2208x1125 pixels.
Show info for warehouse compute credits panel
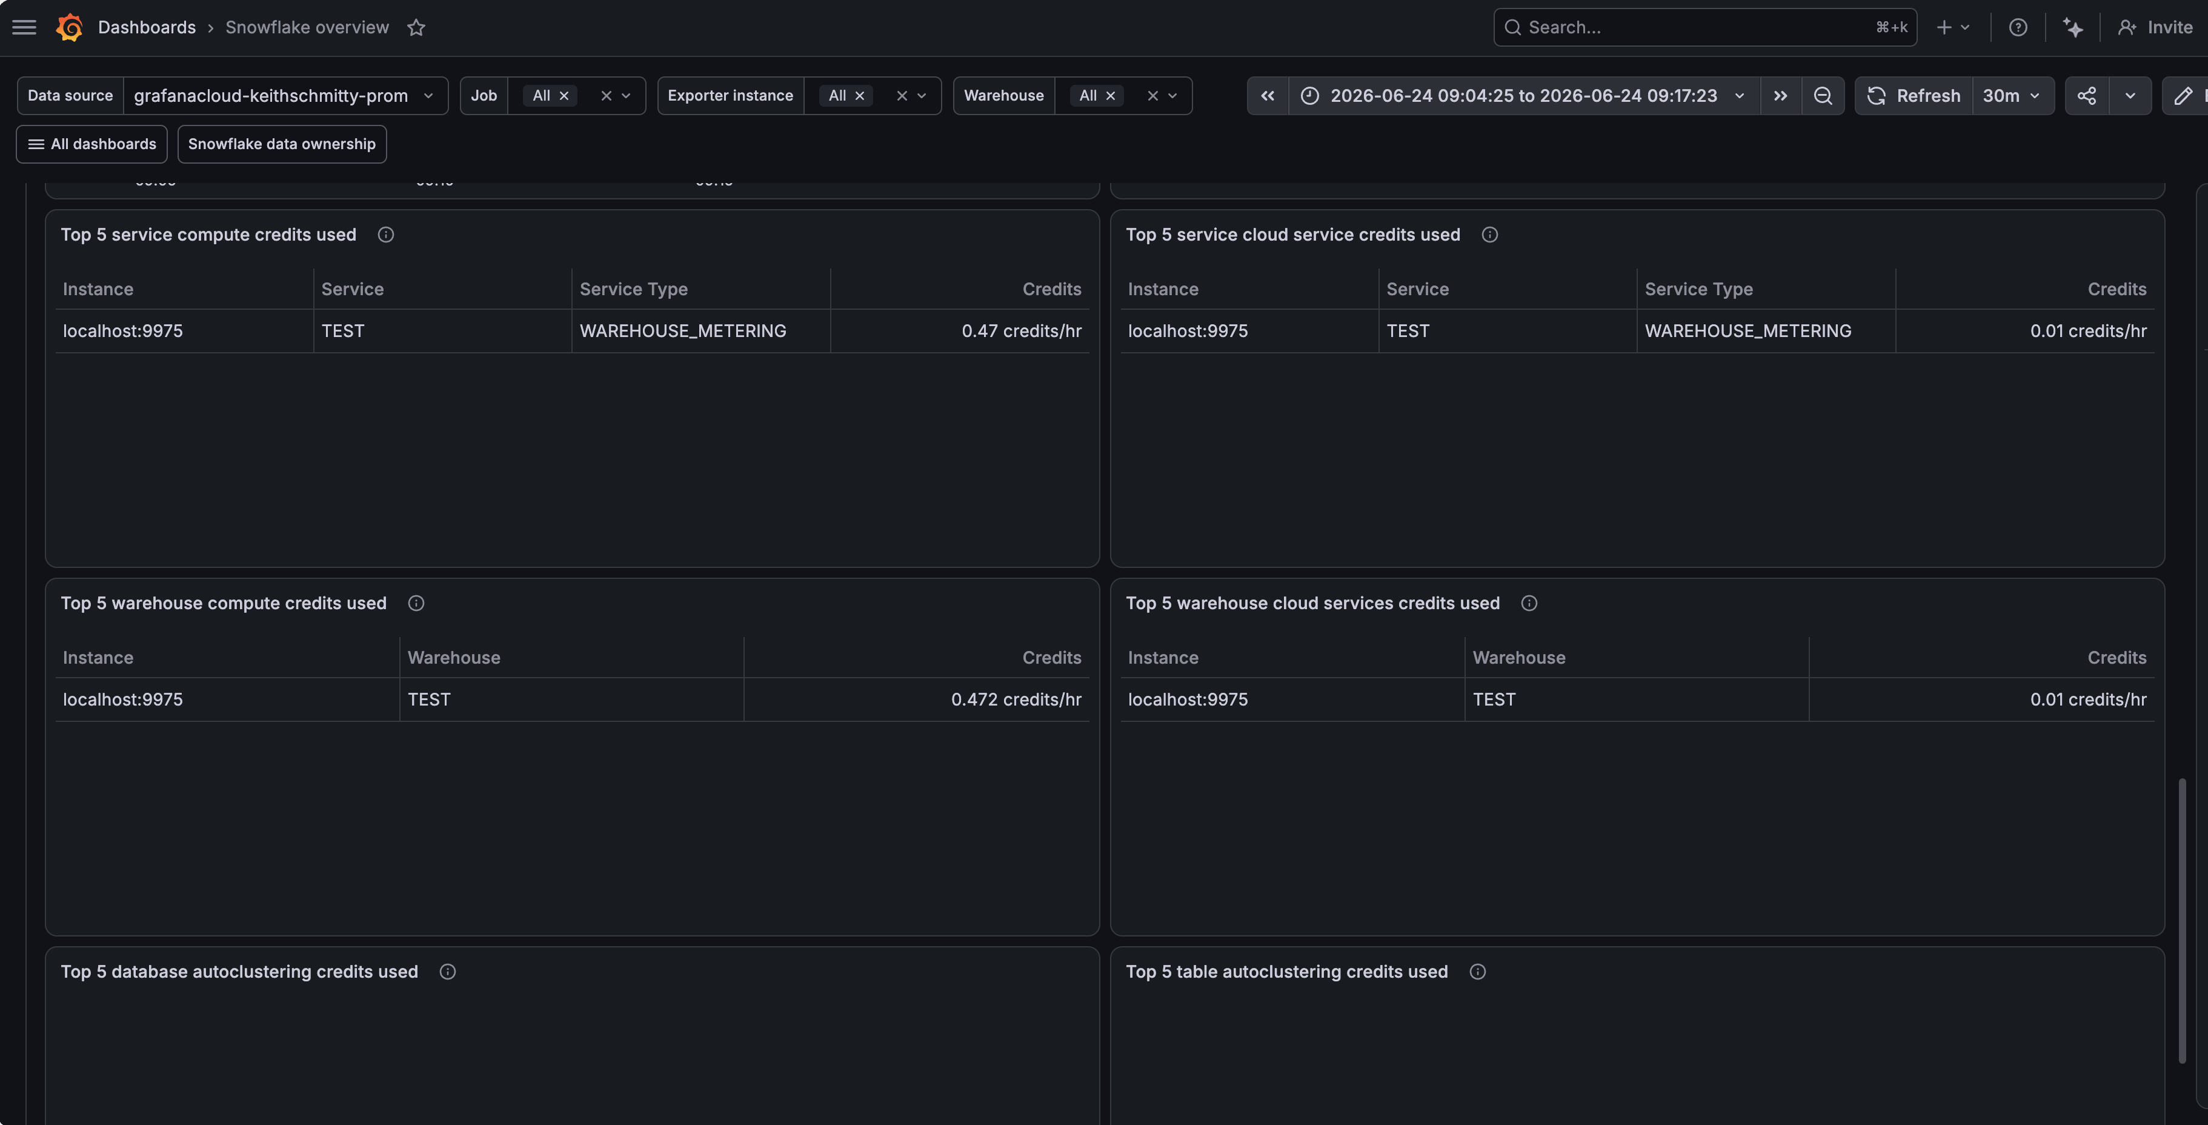(x=416, y=603)
